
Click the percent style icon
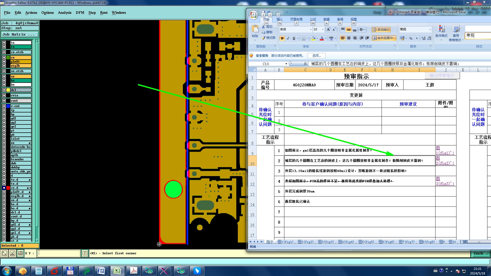click(411, 38)
